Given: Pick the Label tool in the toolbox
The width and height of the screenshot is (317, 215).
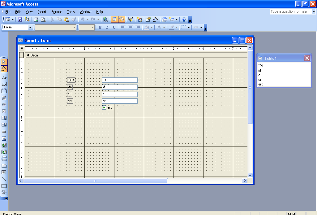Looking at the screenshot, I should [x=4, y=78].
